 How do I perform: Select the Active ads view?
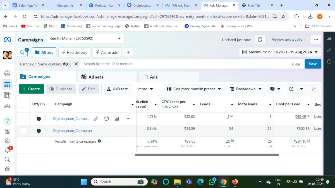(107, 52)
